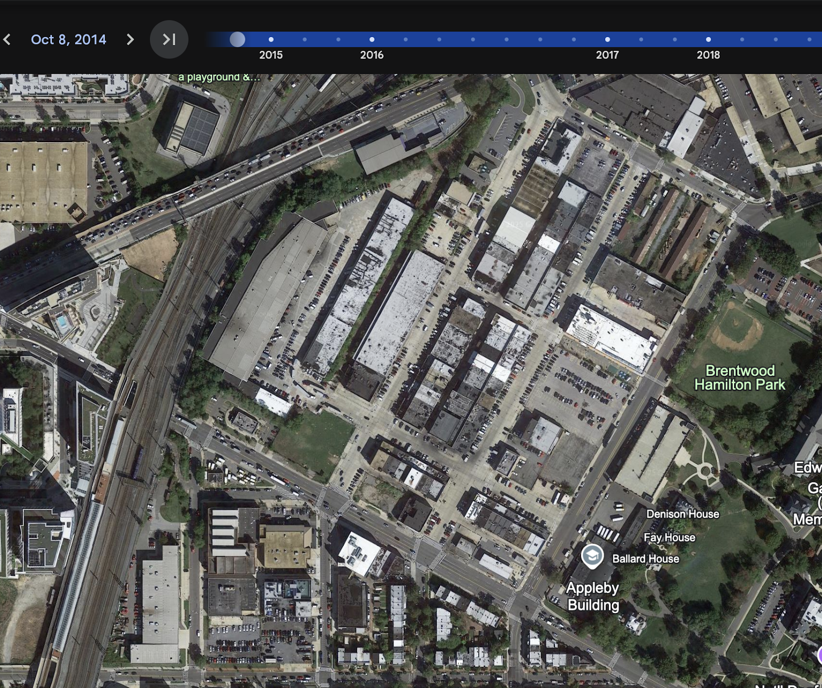Select the Ballard House graduation cap pin
The width and height of the screenshot is (822, 688).
[593, 555]
